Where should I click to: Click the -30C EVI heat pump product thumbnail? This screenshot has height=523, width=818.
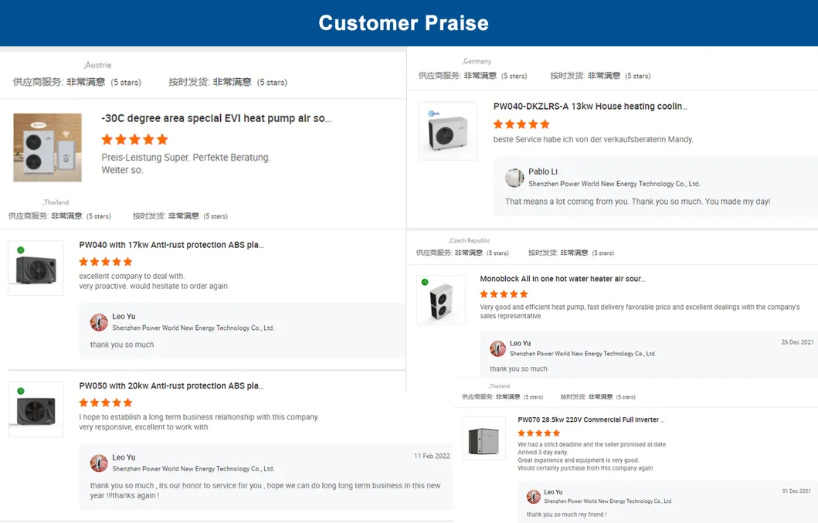(47, 148)
